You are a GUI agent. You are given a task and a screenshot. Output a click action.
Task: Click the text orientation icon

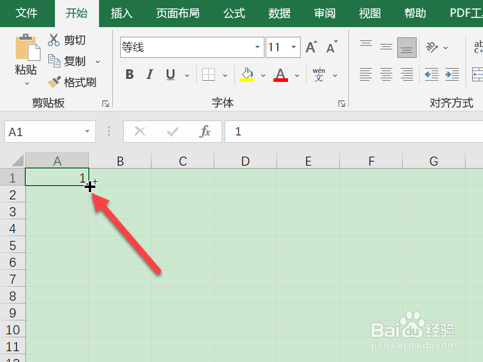432,48
